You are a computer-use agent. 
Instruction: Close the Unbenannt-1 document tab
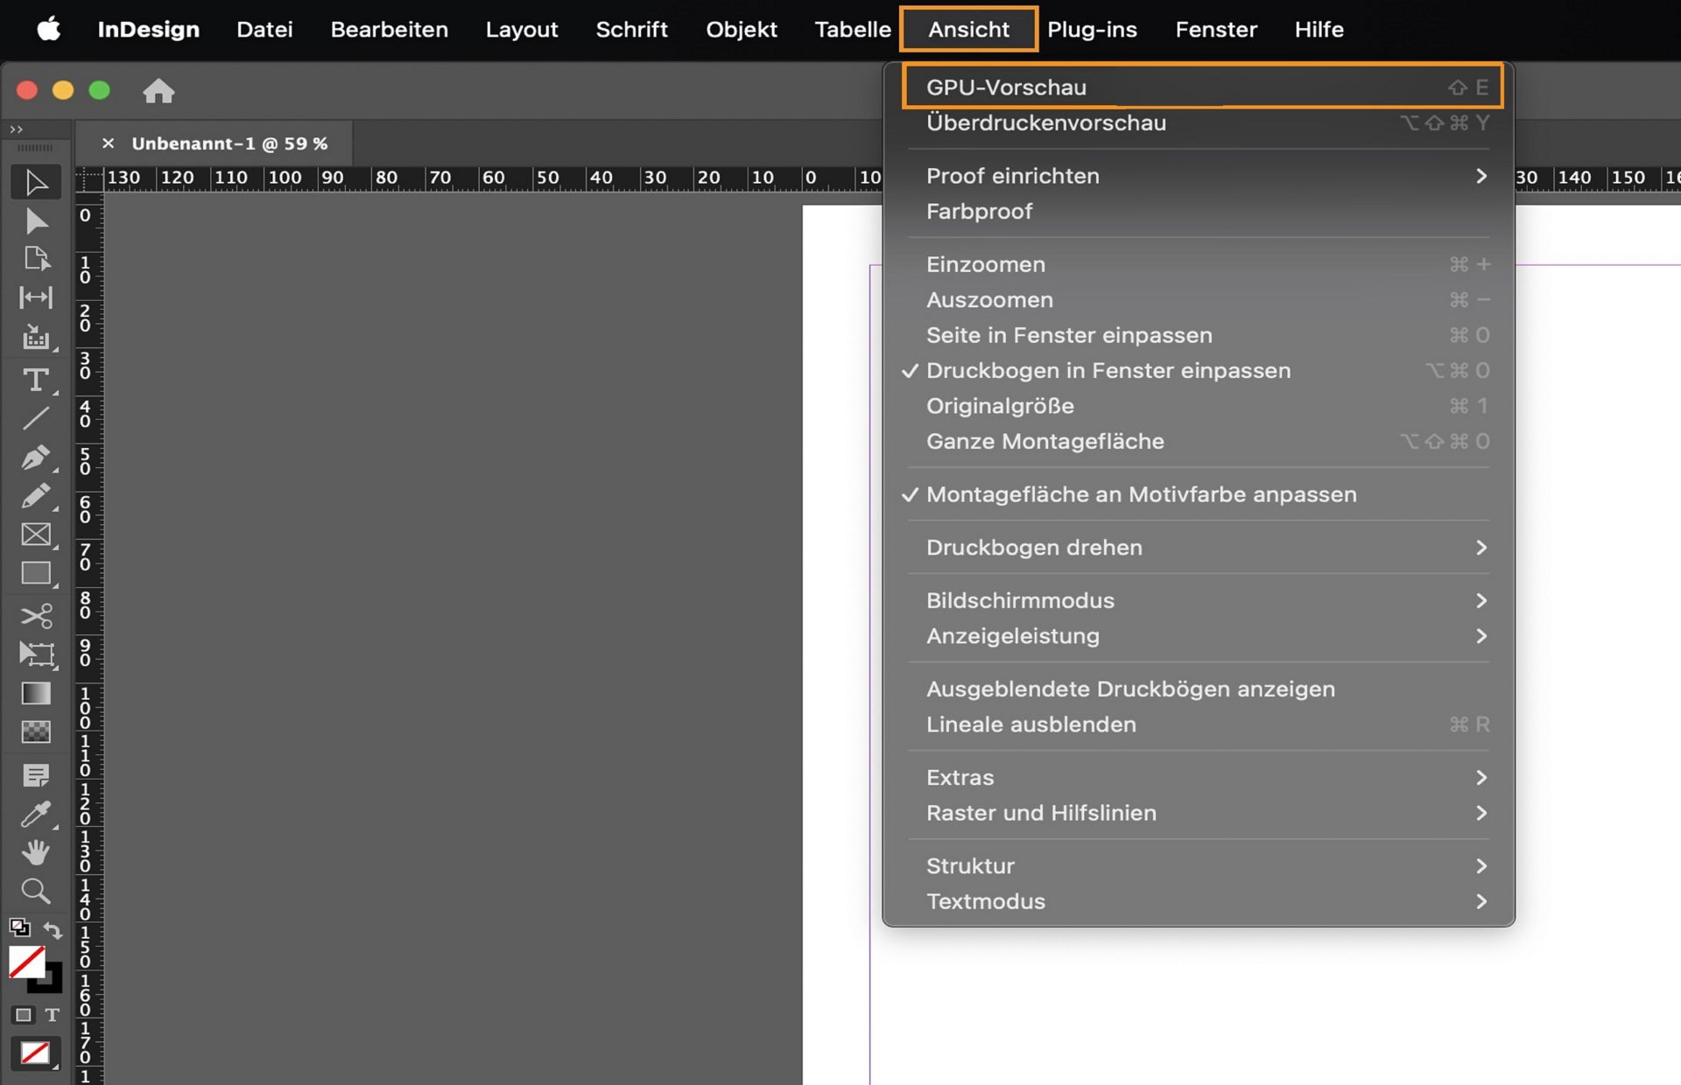pos(108,143)
